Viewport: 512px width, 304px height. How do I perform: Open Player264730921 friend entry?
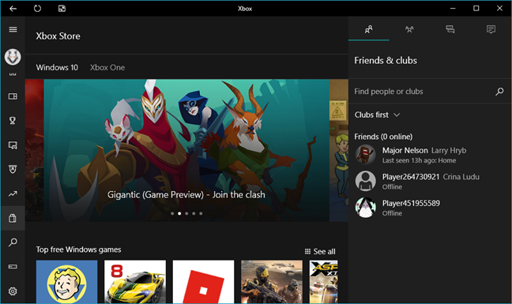tap(430, 181)
